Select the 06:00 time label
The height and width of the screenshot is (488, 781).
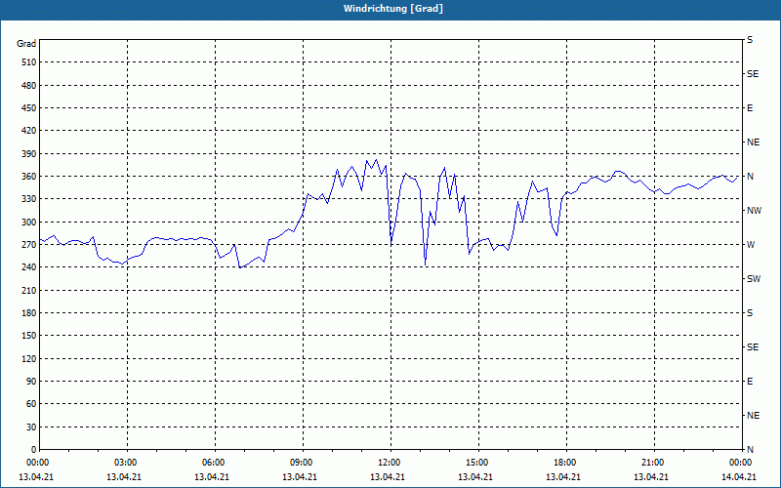tap(215, 463)
